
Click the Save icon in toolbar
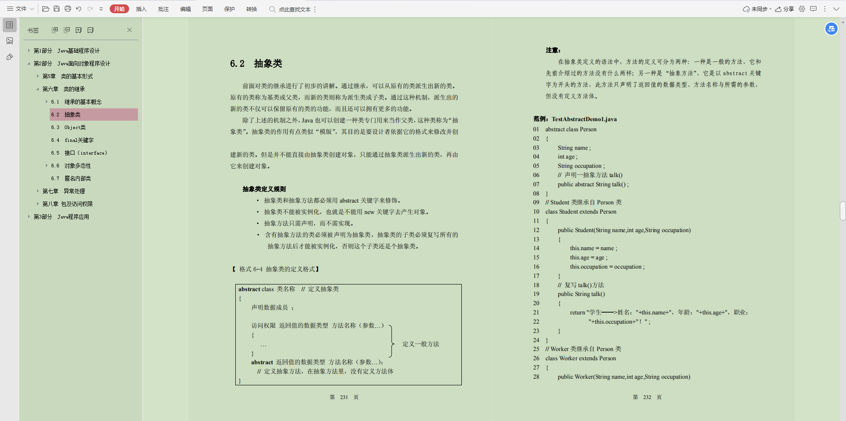pos(56,9)
